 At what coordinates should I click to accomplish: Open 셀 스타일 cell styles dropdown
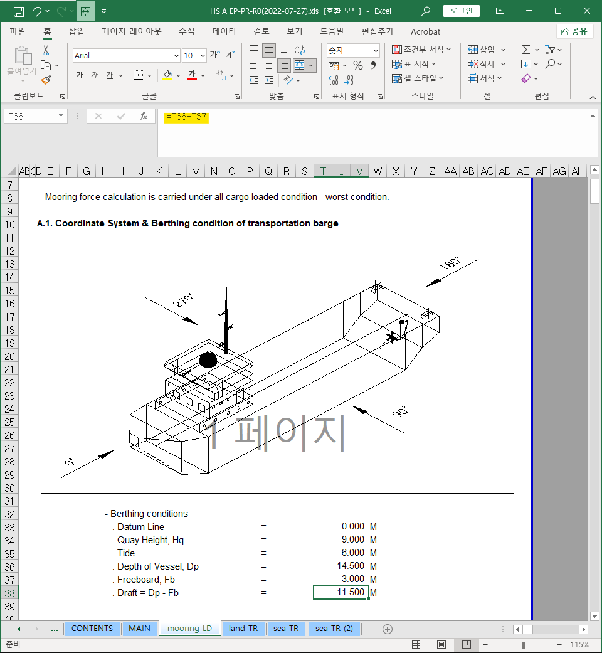click(x=418, y=78)
